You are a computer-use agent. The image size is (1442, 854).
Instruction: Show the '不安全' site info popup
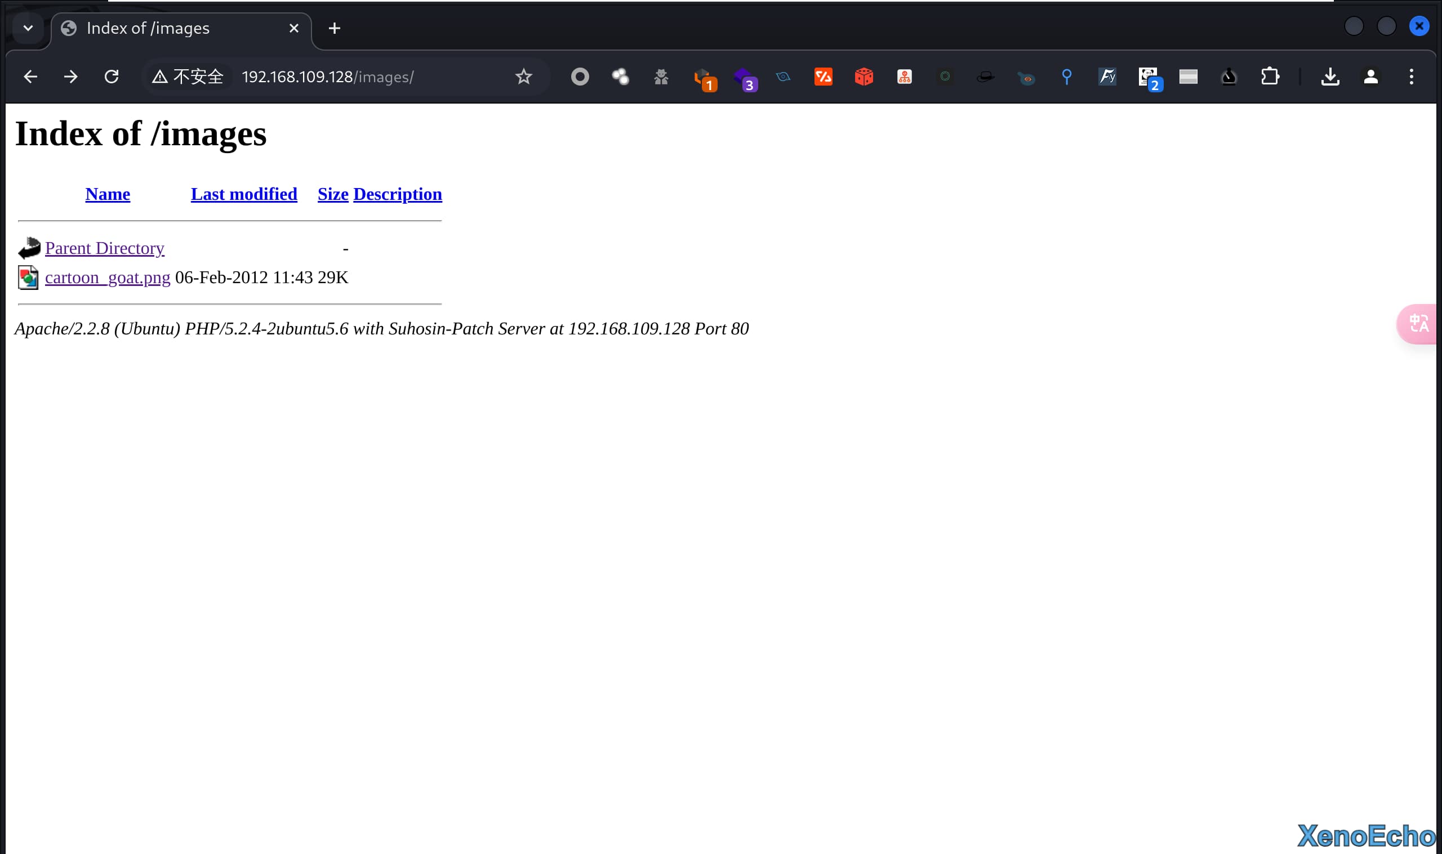point(188,77)
